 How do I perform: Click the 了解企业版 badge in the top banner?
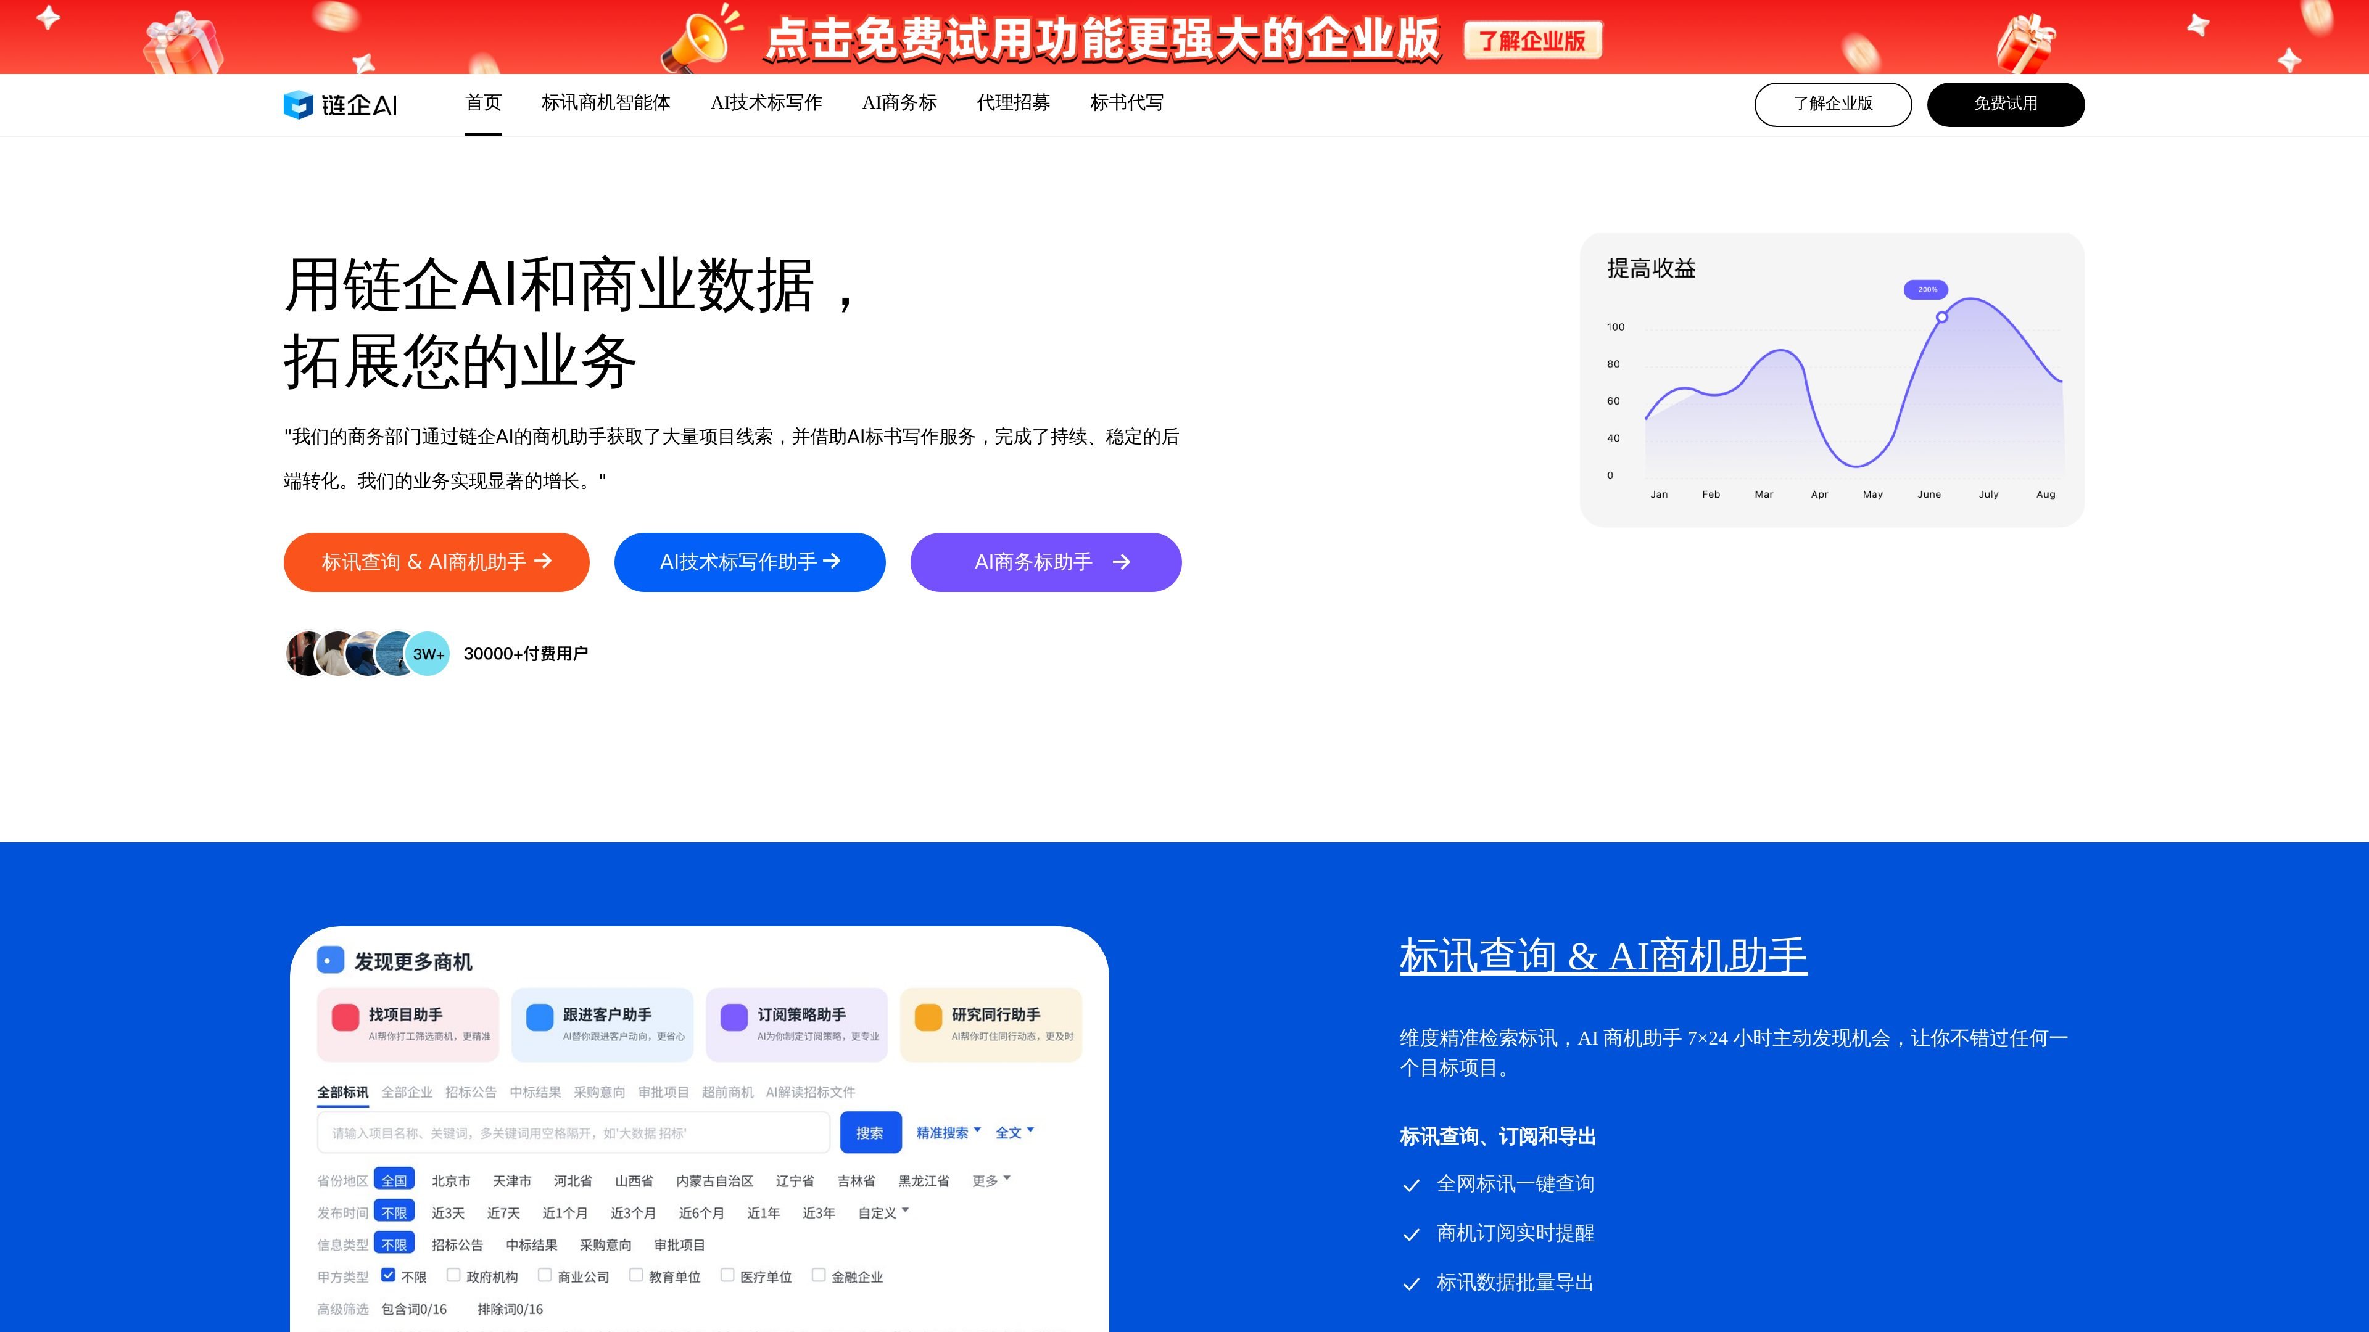(x=1533, y=41)
